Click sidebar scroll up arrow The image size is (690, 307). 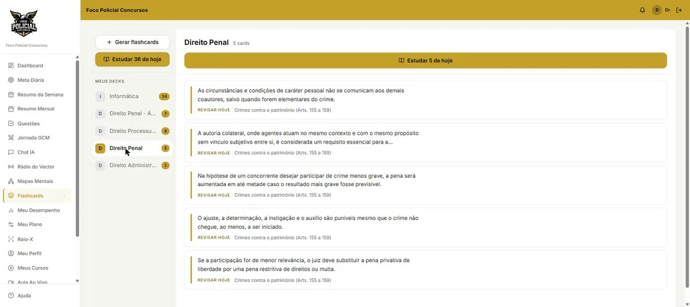tap(77, 57)
